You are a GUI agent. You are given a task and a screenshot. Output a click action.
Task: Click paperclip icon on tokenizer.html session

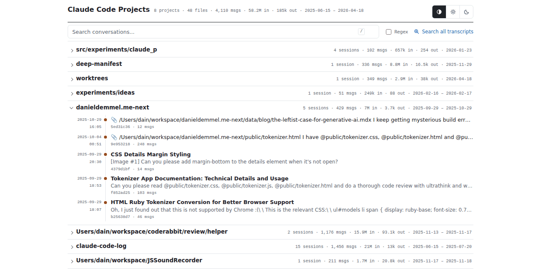click(x=114, y=137)
